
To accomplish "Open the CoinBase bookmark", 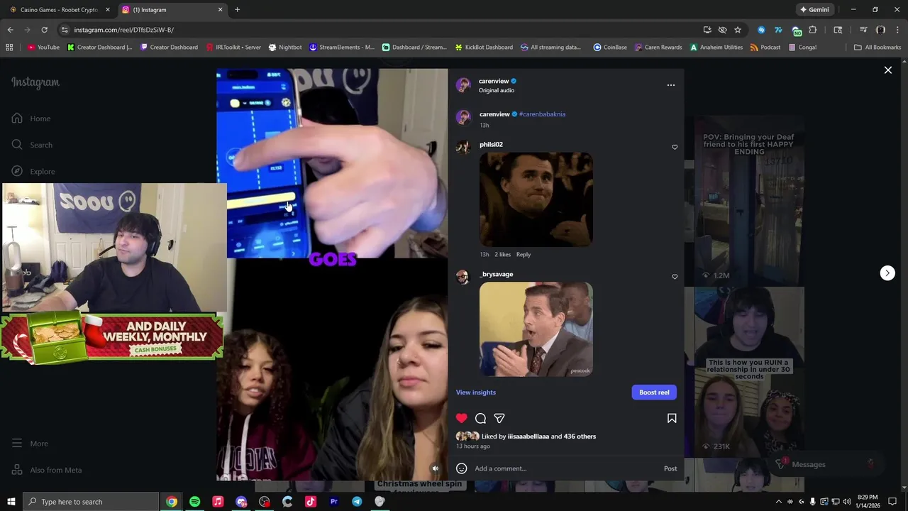I will pos(610,48).
